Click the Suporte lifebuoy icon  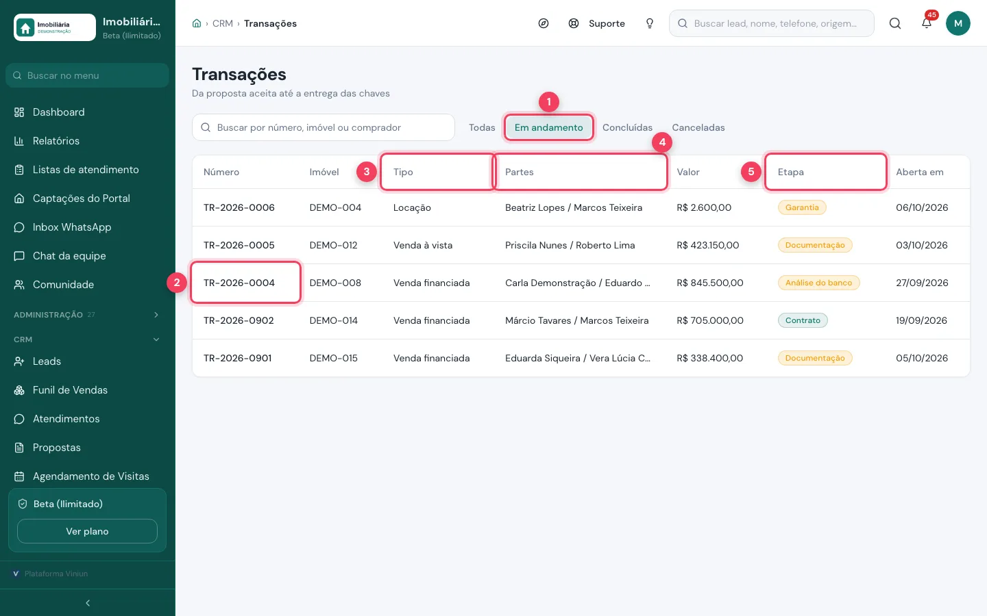(574, 23)
